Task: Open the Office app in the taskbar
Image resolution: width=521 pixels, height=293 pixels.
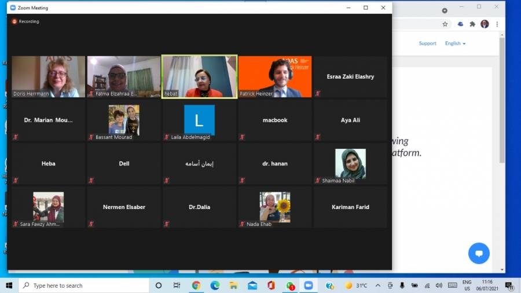Action: (x=271, y=285)
